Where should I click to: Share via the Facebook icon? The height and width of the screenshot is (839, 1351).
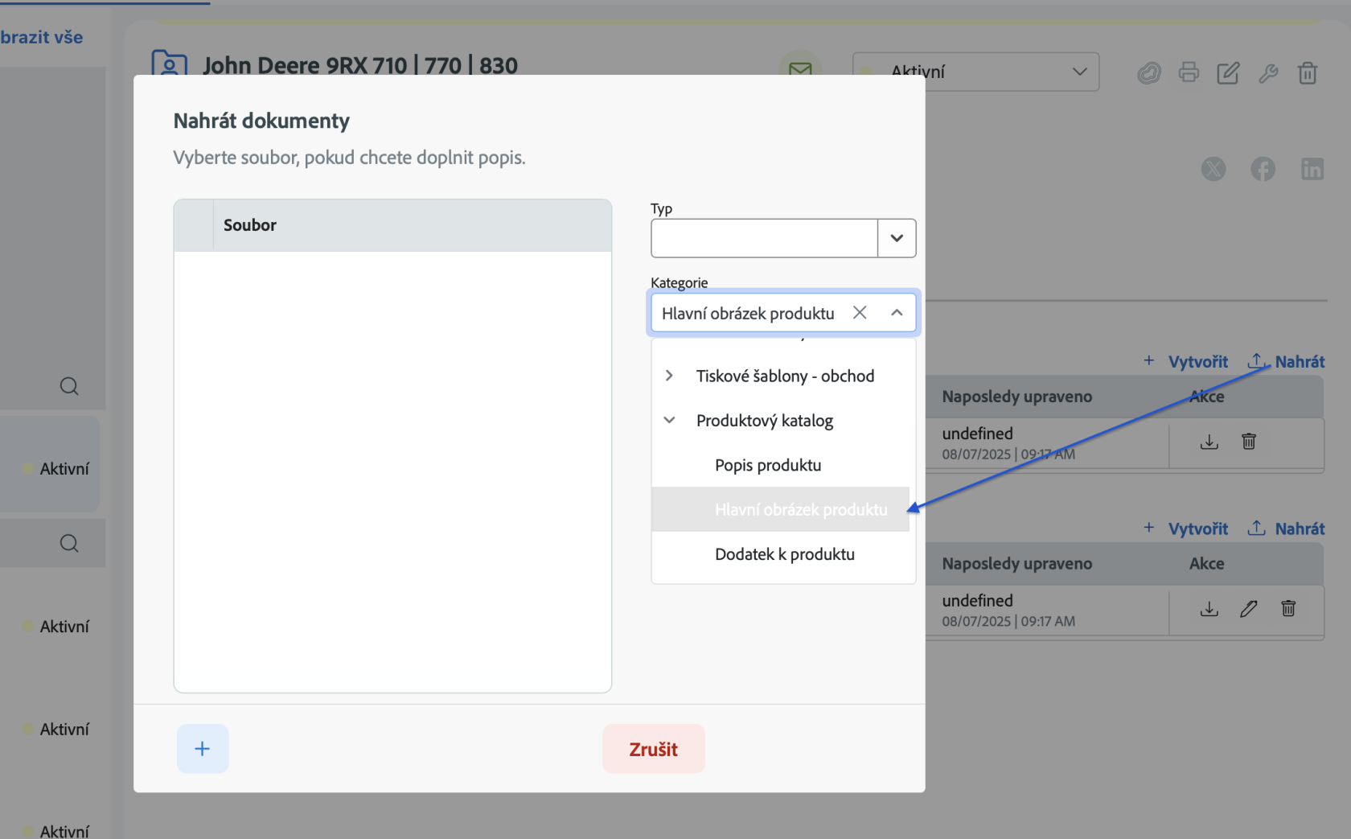click(x=1263, y=169)
